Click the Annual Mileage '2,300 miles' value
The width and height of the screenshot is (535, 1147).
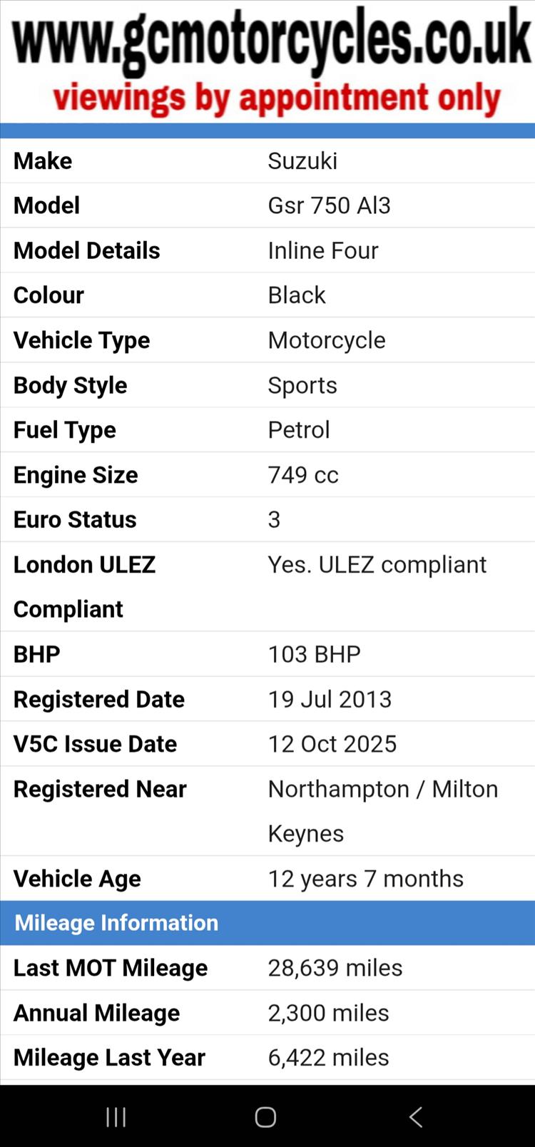point(328,1013)
